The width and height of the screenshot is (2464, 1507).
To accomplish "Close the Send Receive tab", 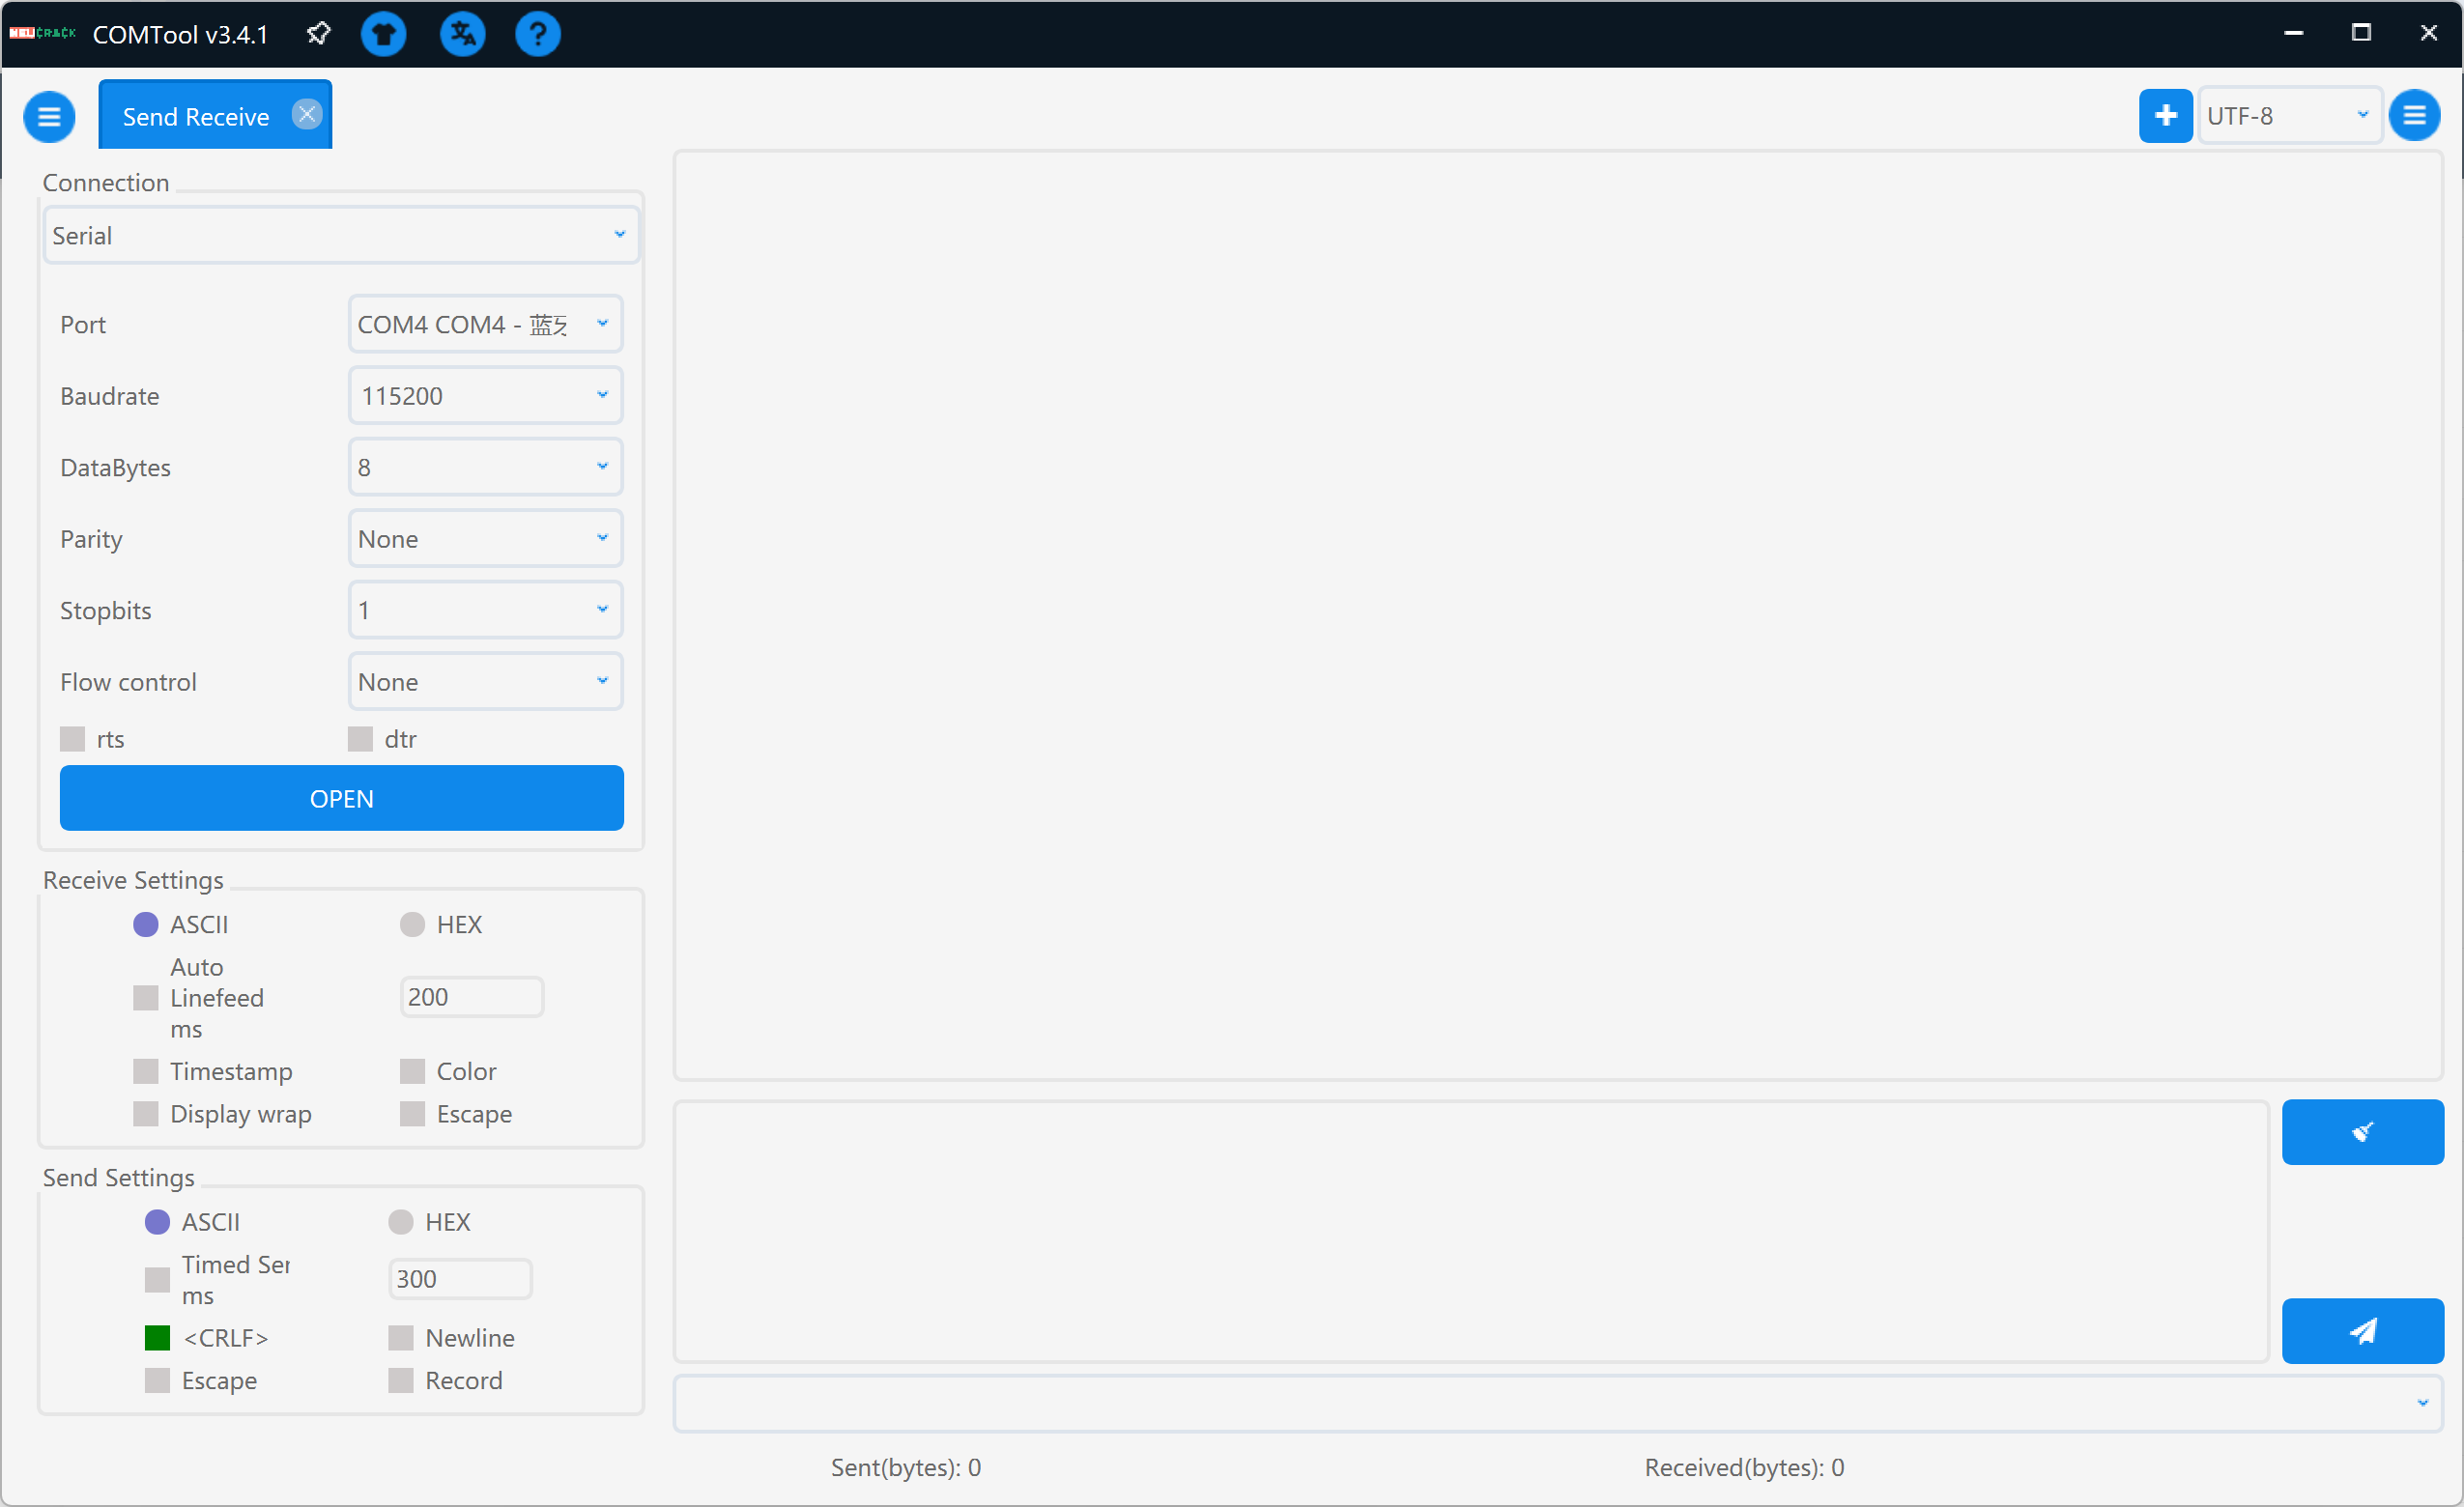I will [307, 114].
